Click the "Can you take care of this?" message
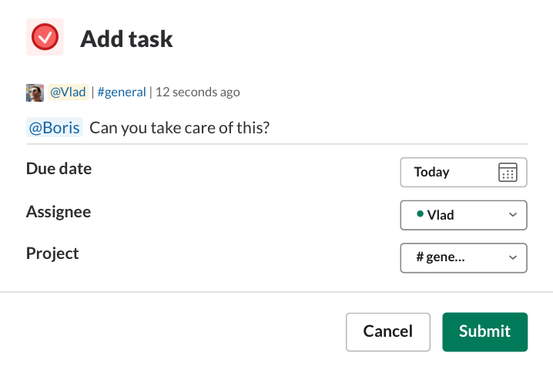 [x=179, y=127]
